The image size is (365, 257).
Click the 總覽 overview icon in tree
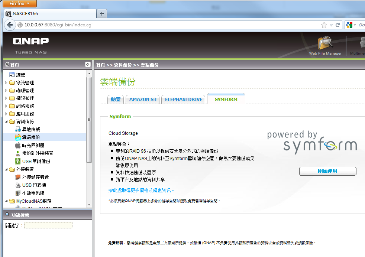(12, 75)
